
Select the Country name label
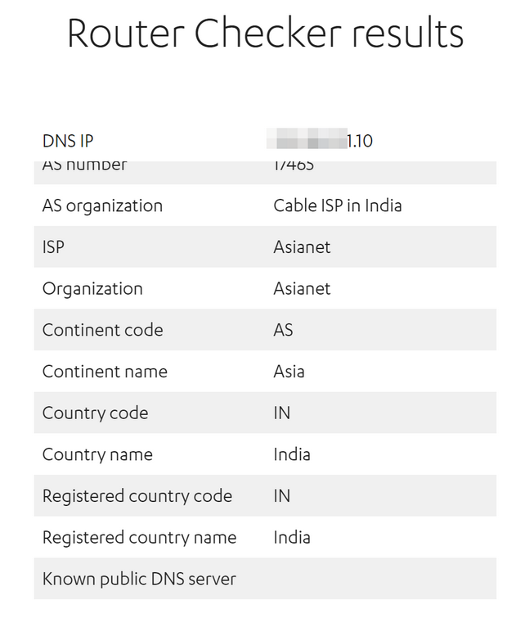[97, 454]
